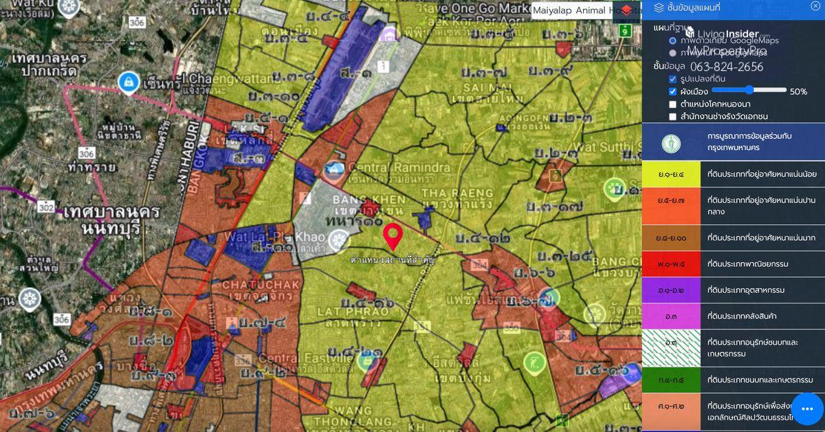Click the Central Chaengwattana shopping bag marker
Viewport: 825px width, 432px height.
pyautogui.click(x=127, y=82)
